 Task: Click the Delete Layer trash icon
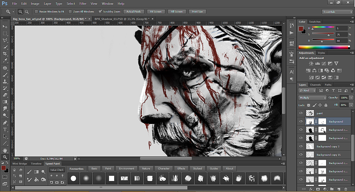pyautogui.click(x=346, y=189)
